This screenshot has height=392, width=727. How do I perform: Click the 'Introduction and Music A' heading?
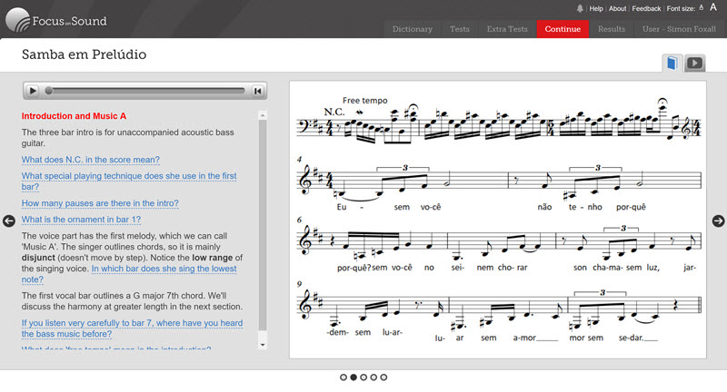point(74,116)
